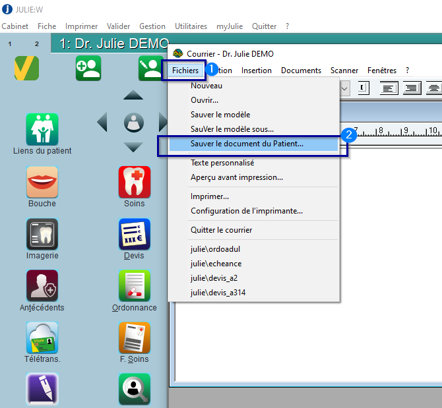Screen dimensions: 442x408
Task: Click the JULIE:W application logo icon
Action: pos(7,9)
